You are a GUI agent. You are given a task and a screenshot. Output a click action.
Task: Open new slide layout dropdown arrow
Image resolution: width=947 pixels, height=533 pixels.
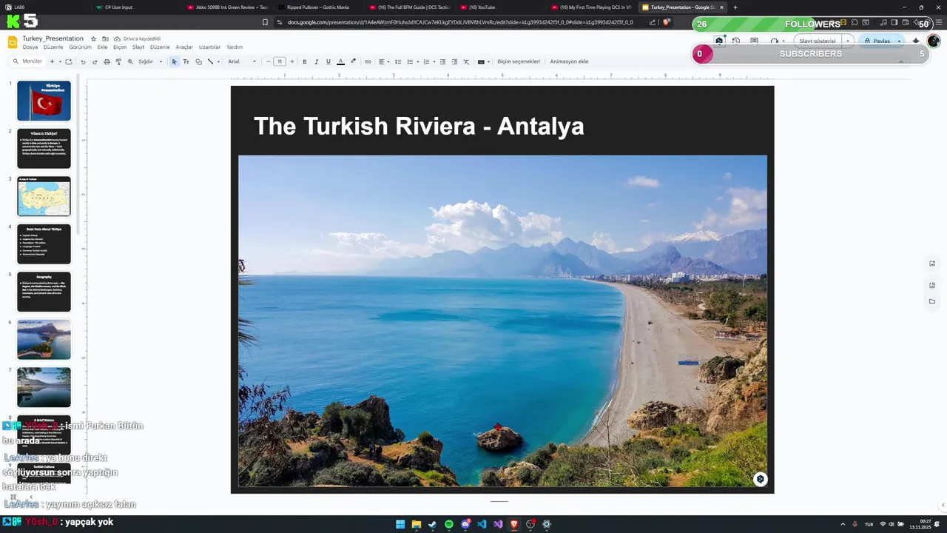tap(59, 61)
